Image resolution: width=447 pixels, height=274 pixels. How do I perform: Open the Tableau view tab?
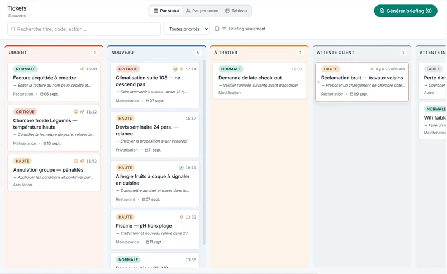point(236,11)
